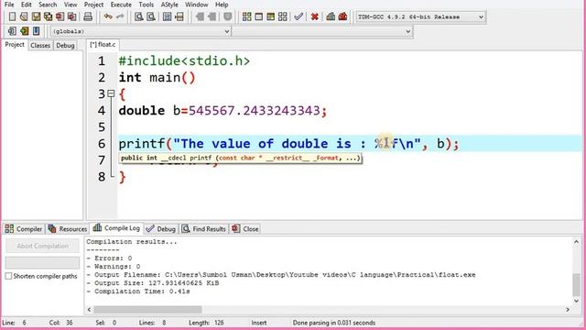The height and width of the screenshot is (330, 586).
Task: Click the code line '#include<stdio.h>'
Action: click(x=184, y=60)
